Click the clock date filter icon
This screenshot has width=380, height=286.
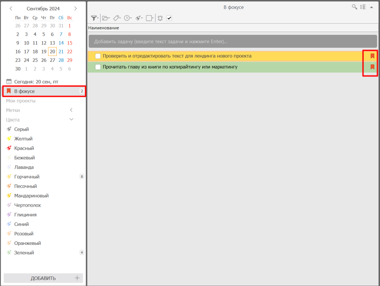(x=128, y=18)
